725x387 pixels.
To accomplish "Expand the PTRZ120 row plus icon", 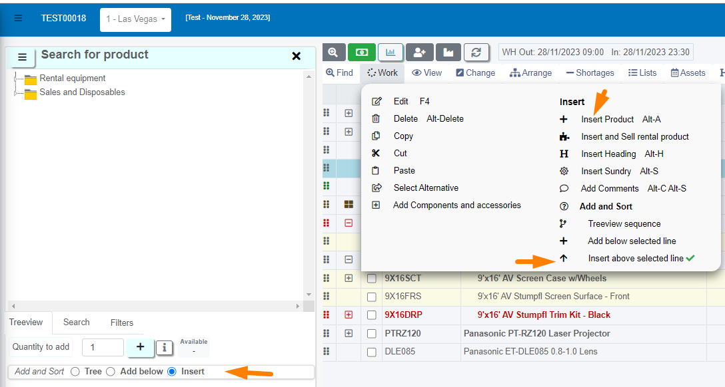I will click(349, 333).
